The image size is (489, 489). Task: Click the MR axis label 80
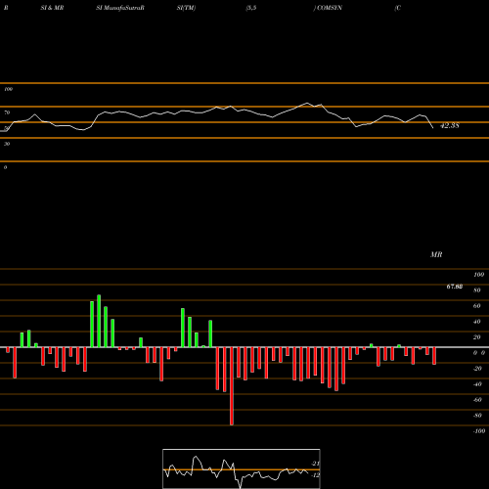point(476,290)
